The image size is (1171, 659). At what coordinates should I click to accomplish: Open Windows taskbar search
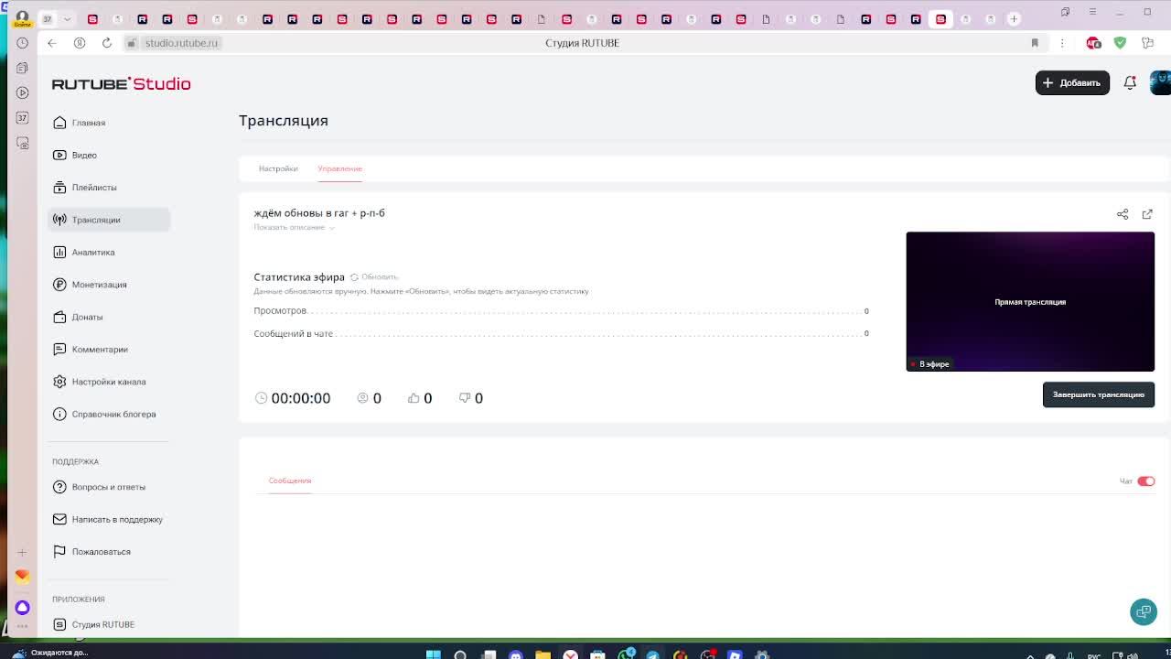tap(460, 654)
